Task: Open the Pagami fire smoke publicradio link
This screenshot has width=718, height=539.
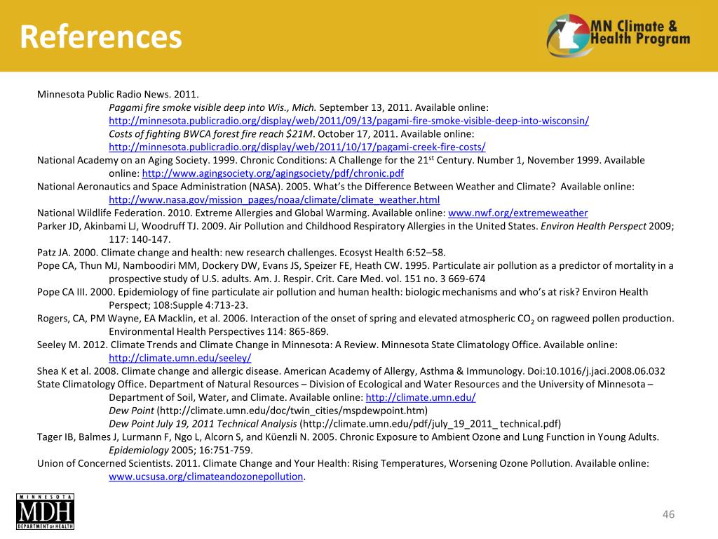Action: tap(348, 121)
